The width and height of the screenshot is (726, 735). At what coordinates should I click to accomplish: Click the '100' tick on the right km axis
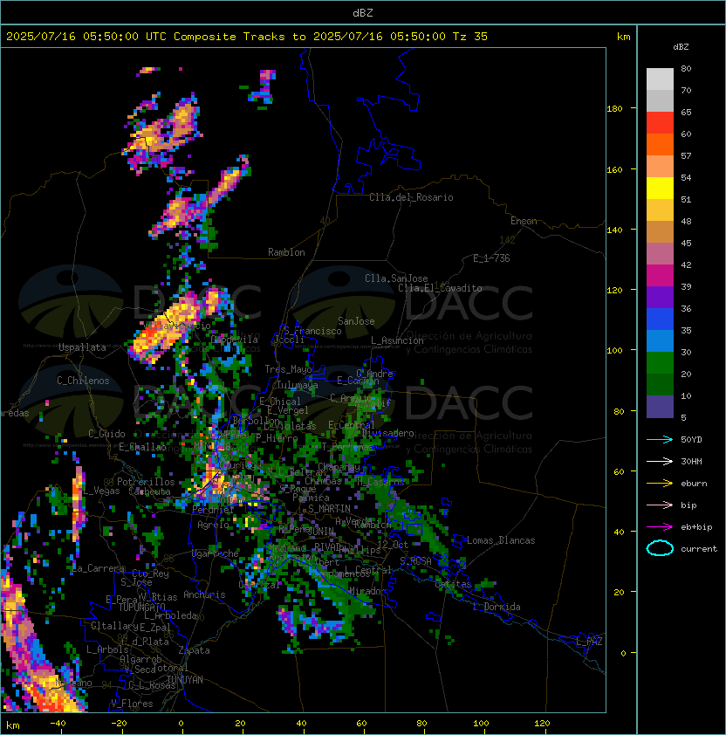coord(614,351)
